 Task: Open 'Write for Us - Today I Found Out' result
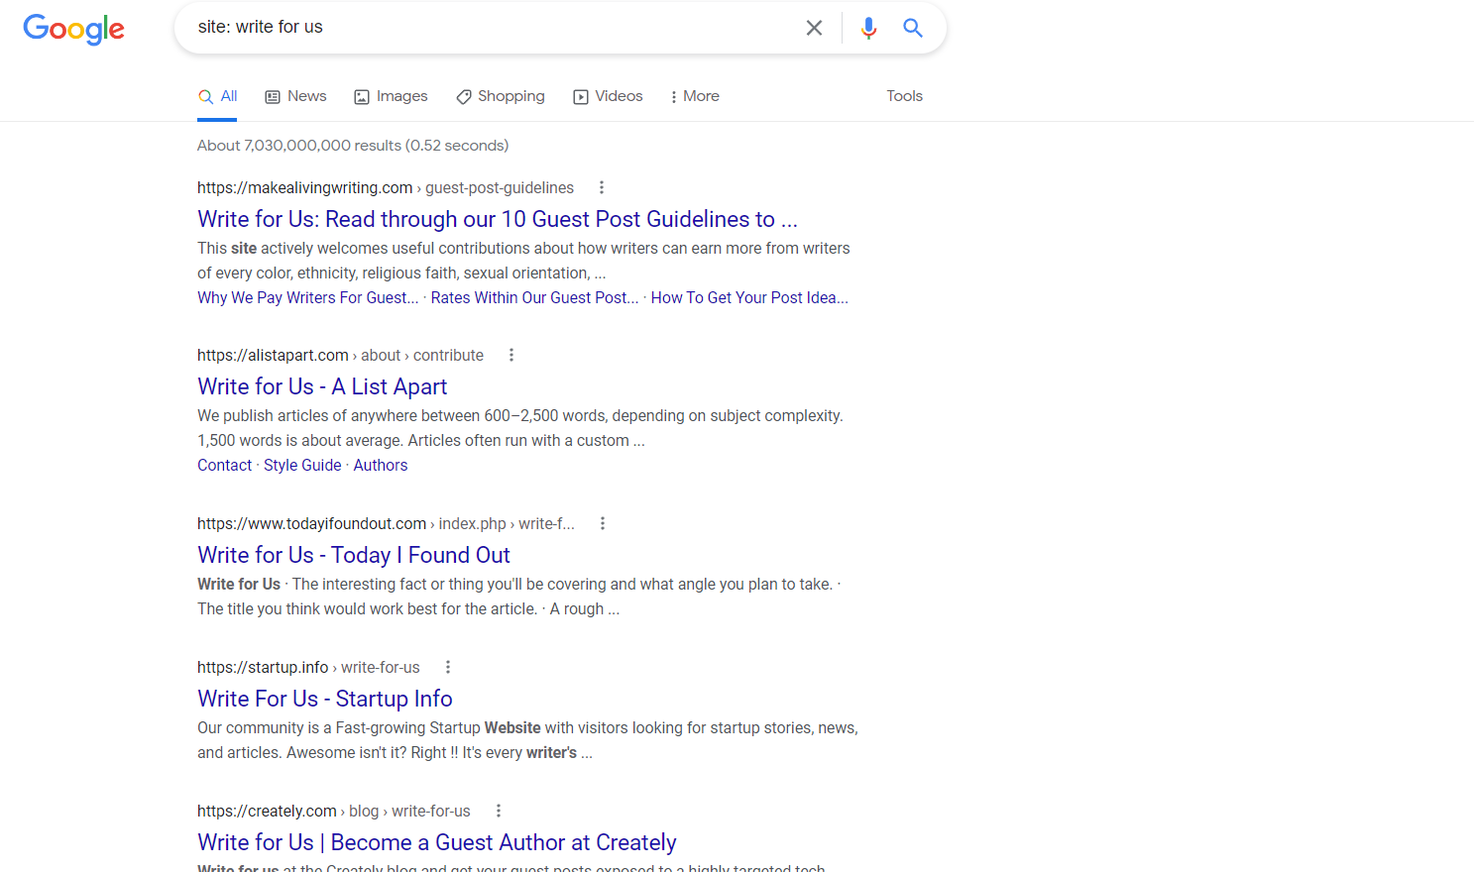click(x=354, y=555)
